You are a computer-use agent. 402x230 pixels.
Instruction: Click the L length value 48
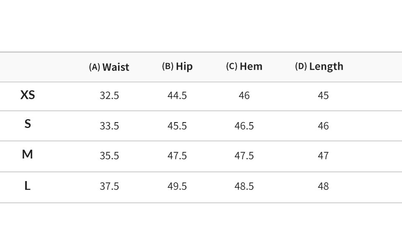pos(323,186)
